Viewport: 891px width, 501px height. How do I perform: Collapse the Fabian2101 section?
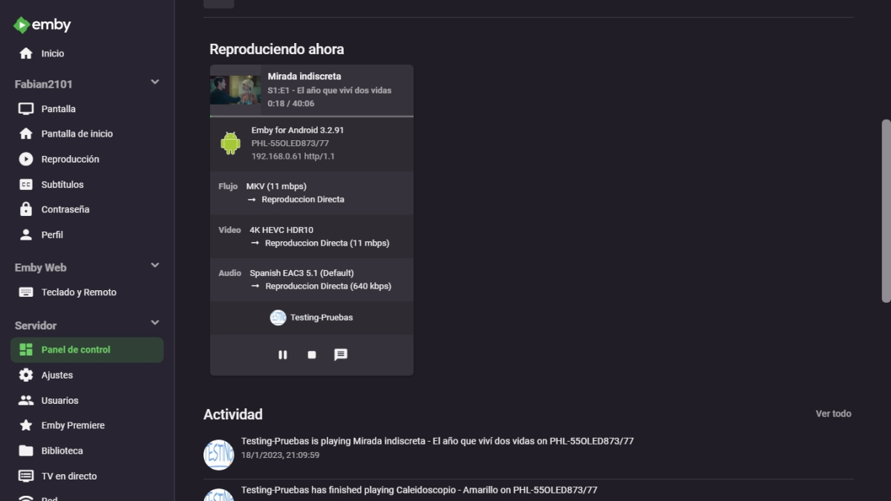coord(154,82)
